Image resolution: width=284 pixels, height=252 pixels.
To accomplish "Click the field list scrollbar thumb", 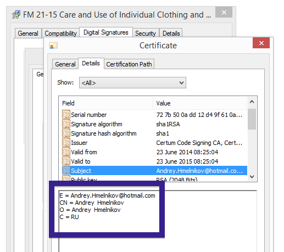I will pyautogui.click(x=252, y=119).
